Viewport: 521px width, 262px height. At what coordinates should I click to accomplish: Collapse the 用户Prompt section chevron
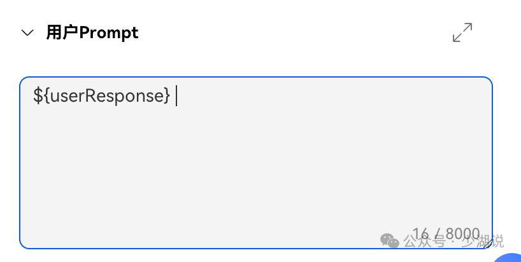(27, 33)
